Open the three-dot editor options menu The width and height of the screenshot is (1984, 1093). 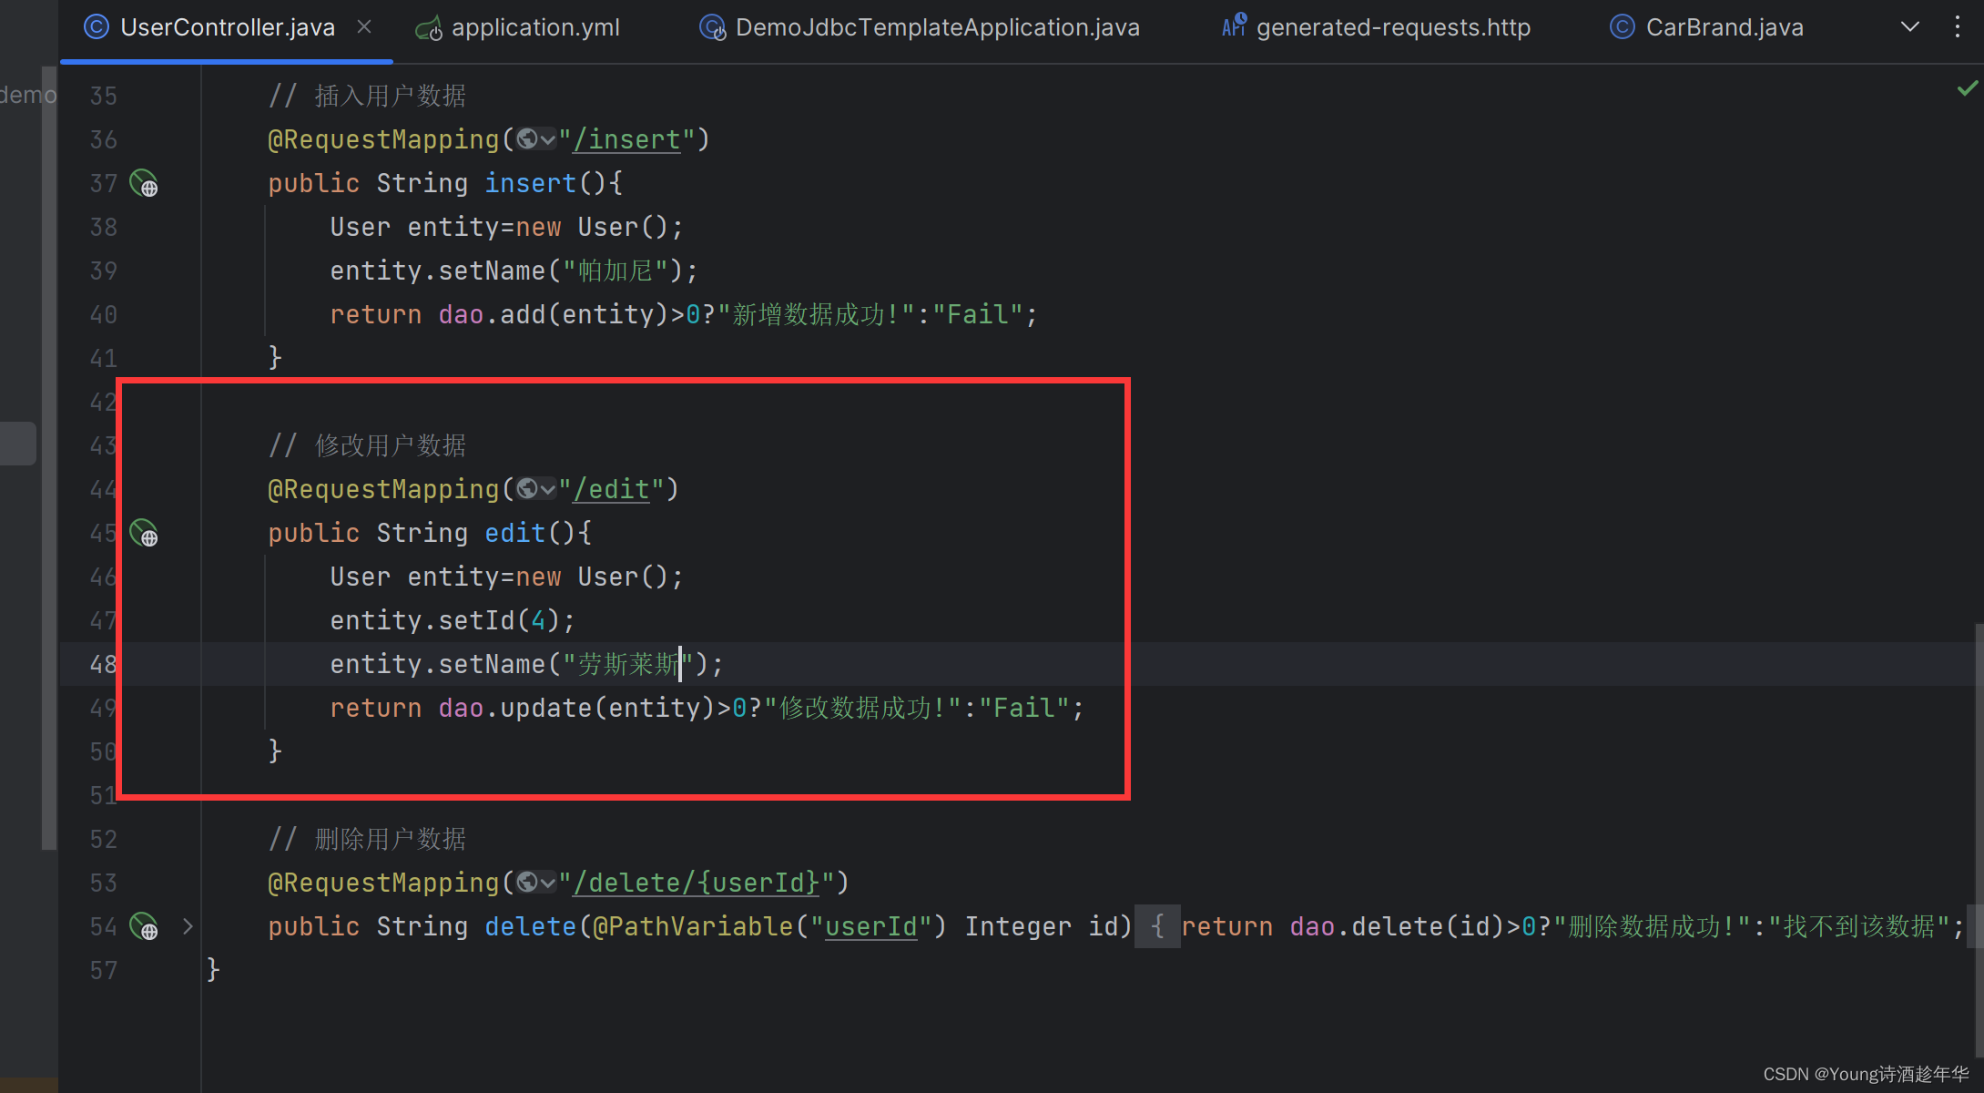point(1959,26)
